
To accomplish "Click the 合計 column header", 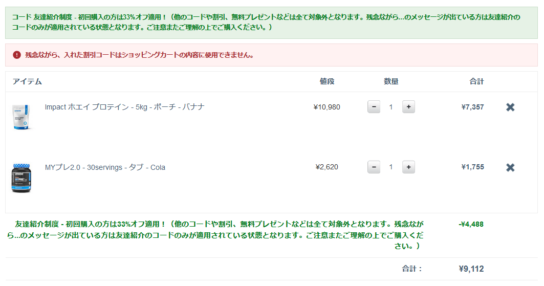I will [476, 81].
